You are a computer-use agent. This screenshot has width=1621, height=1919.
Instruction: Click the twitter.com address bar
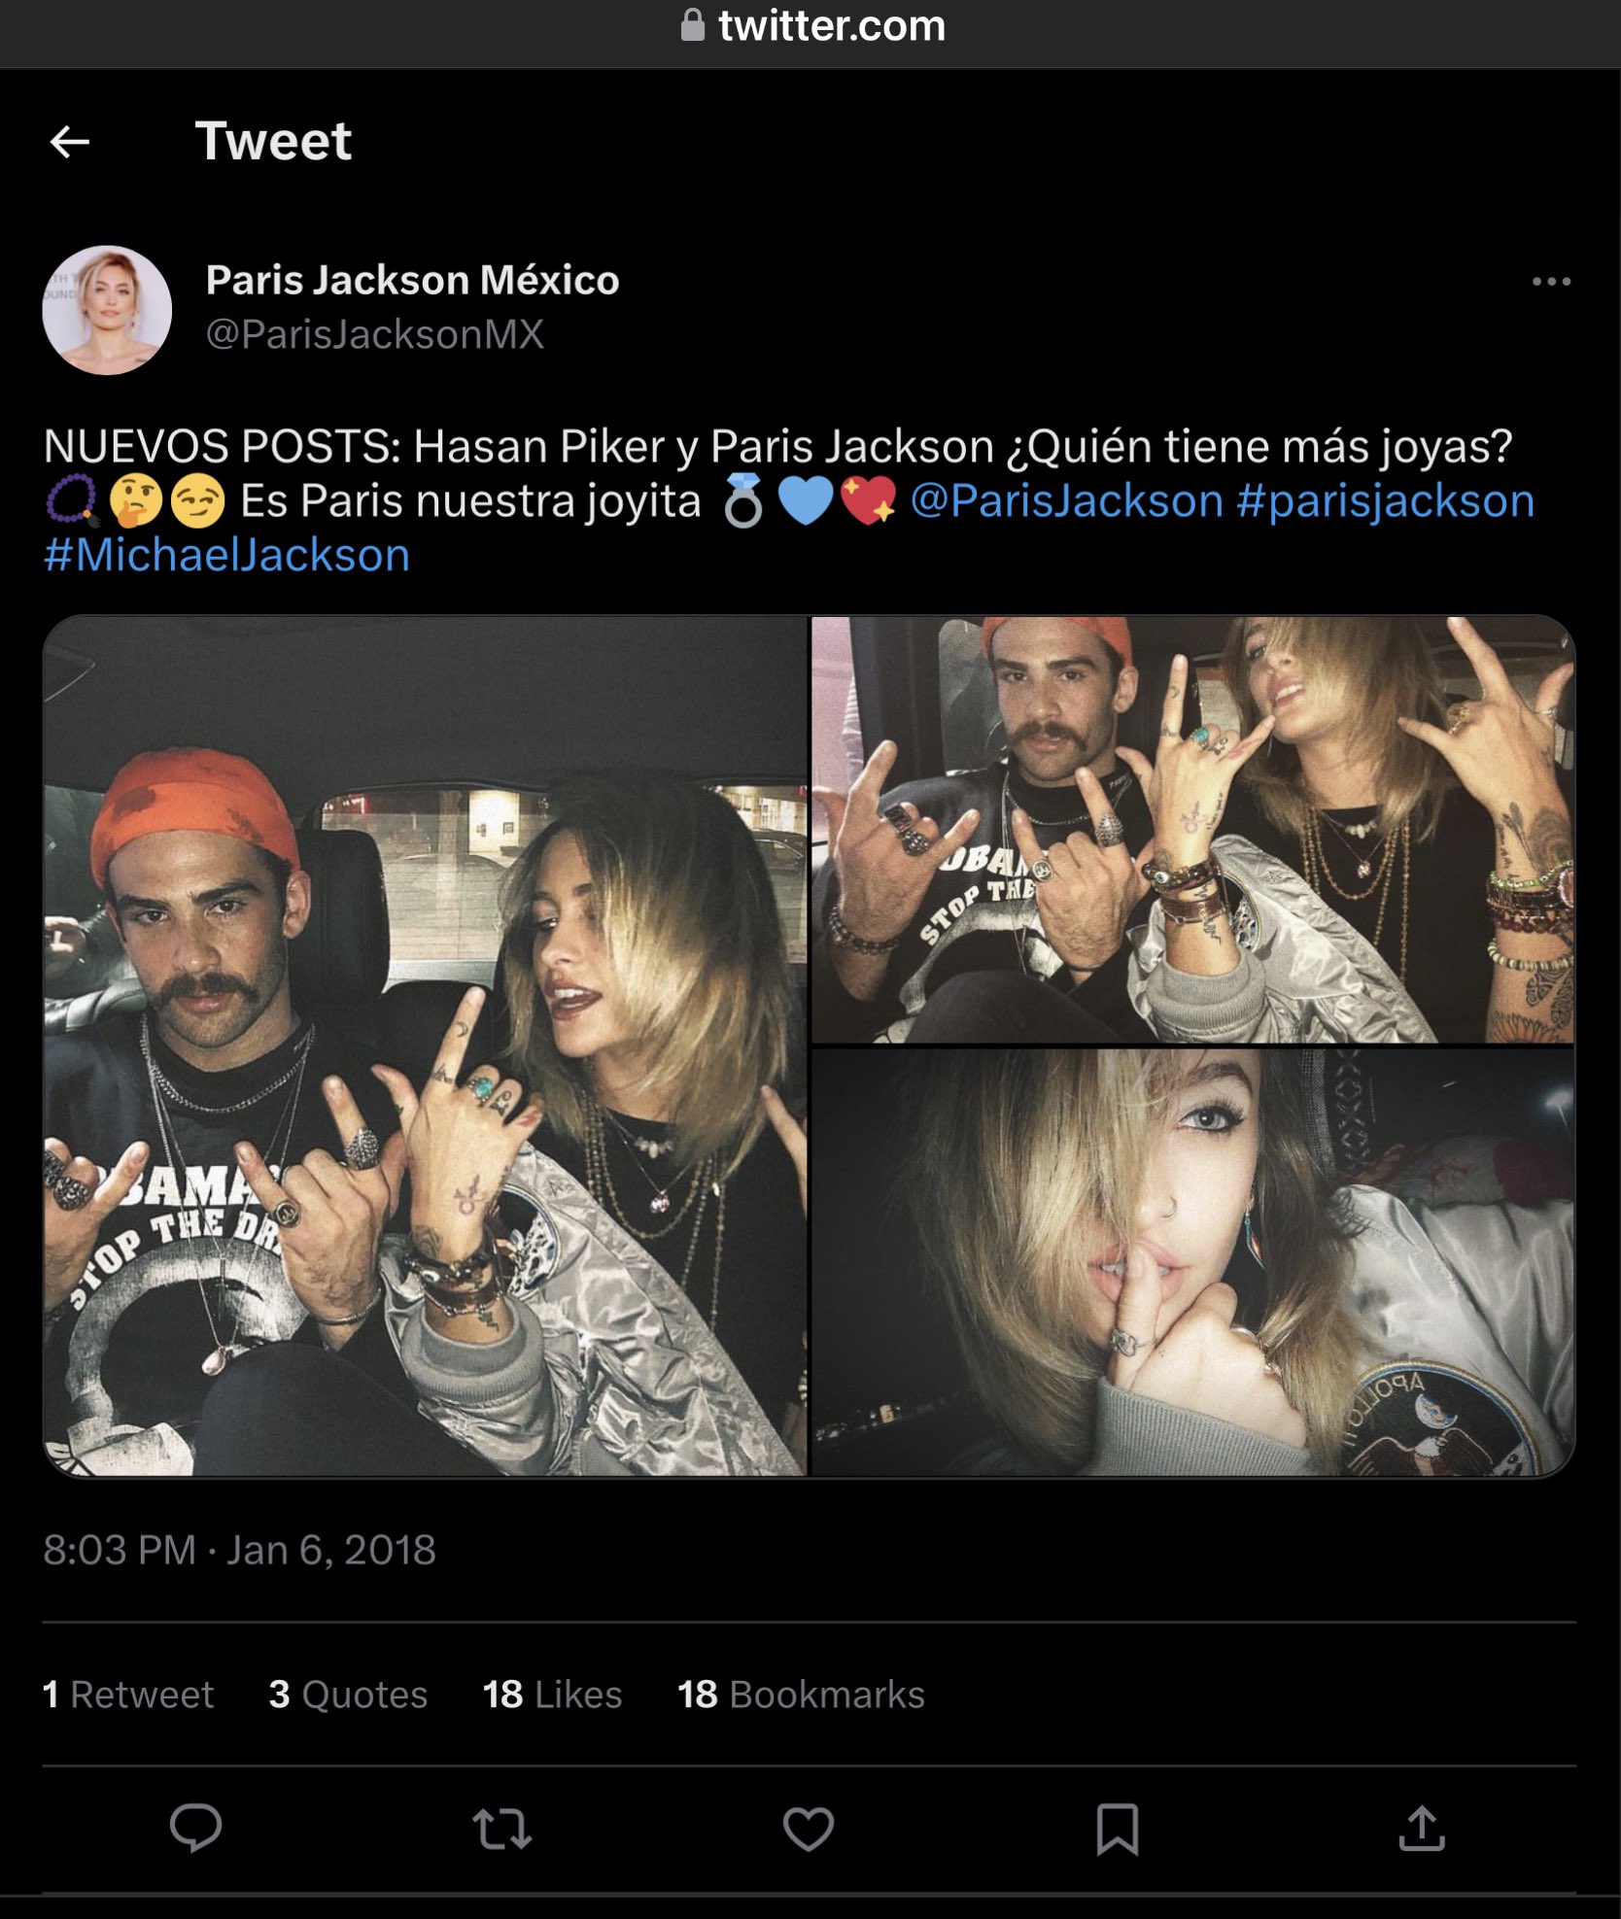(810, 26)
